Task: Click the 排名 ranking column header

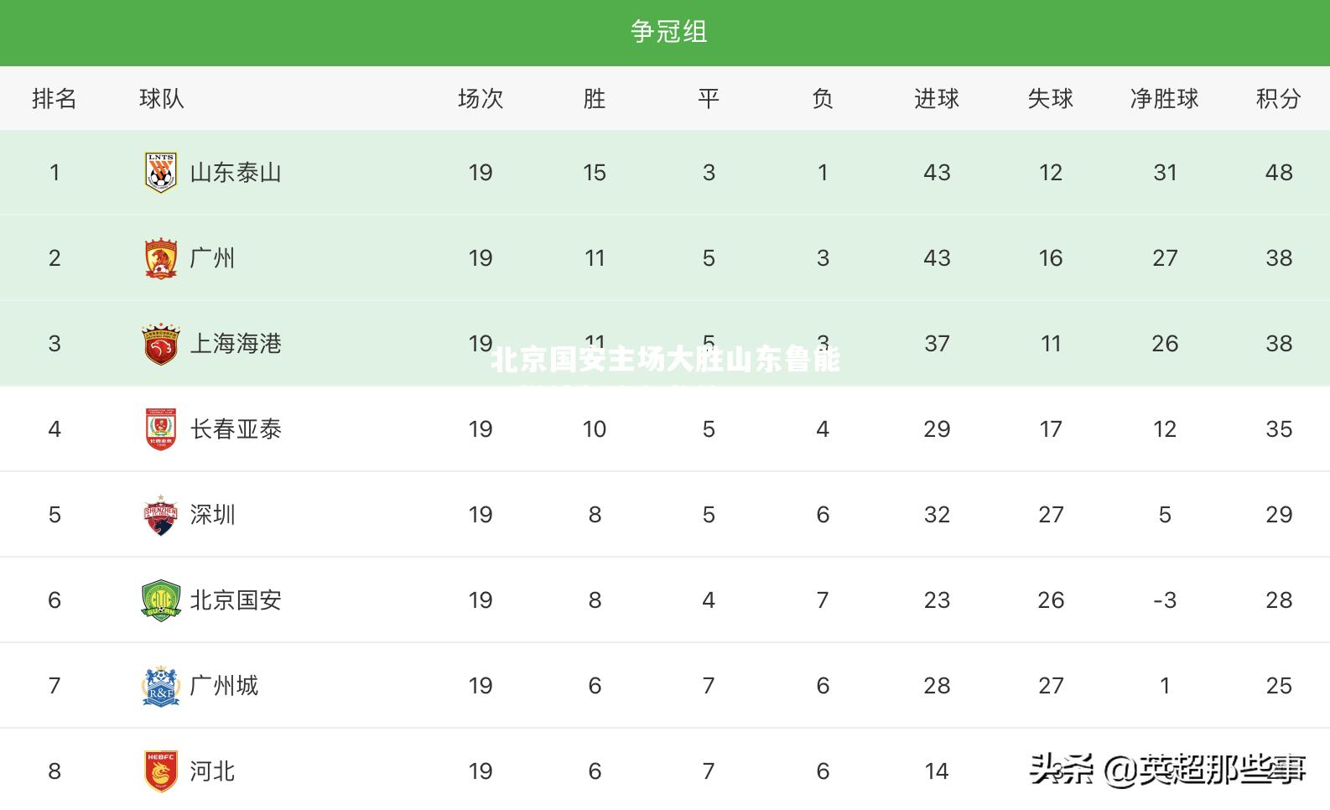Action: (55, 99)
